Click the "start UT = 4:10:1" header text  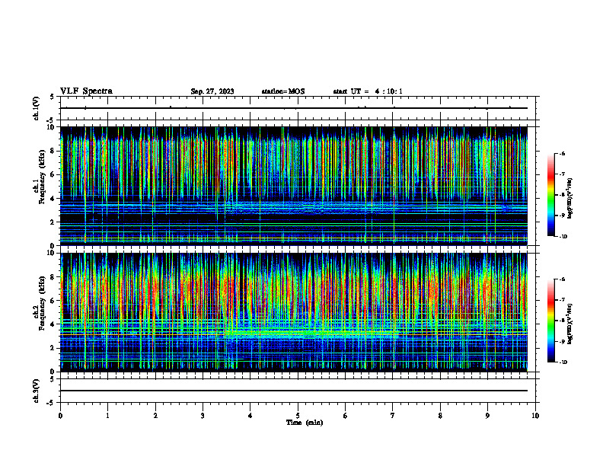(x=368, y=91)
